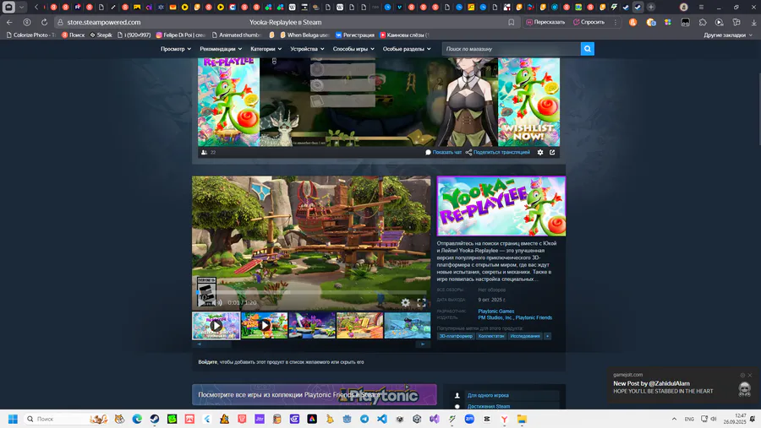Screen dimensions: 761x428
Task: Click the Войдите sign-in link
Action: (208, 362)
